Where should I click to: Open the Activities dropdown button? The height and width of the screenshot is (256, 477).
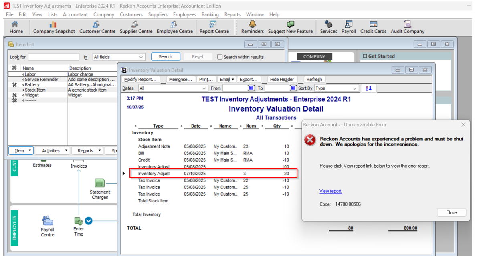click(53, 151)
